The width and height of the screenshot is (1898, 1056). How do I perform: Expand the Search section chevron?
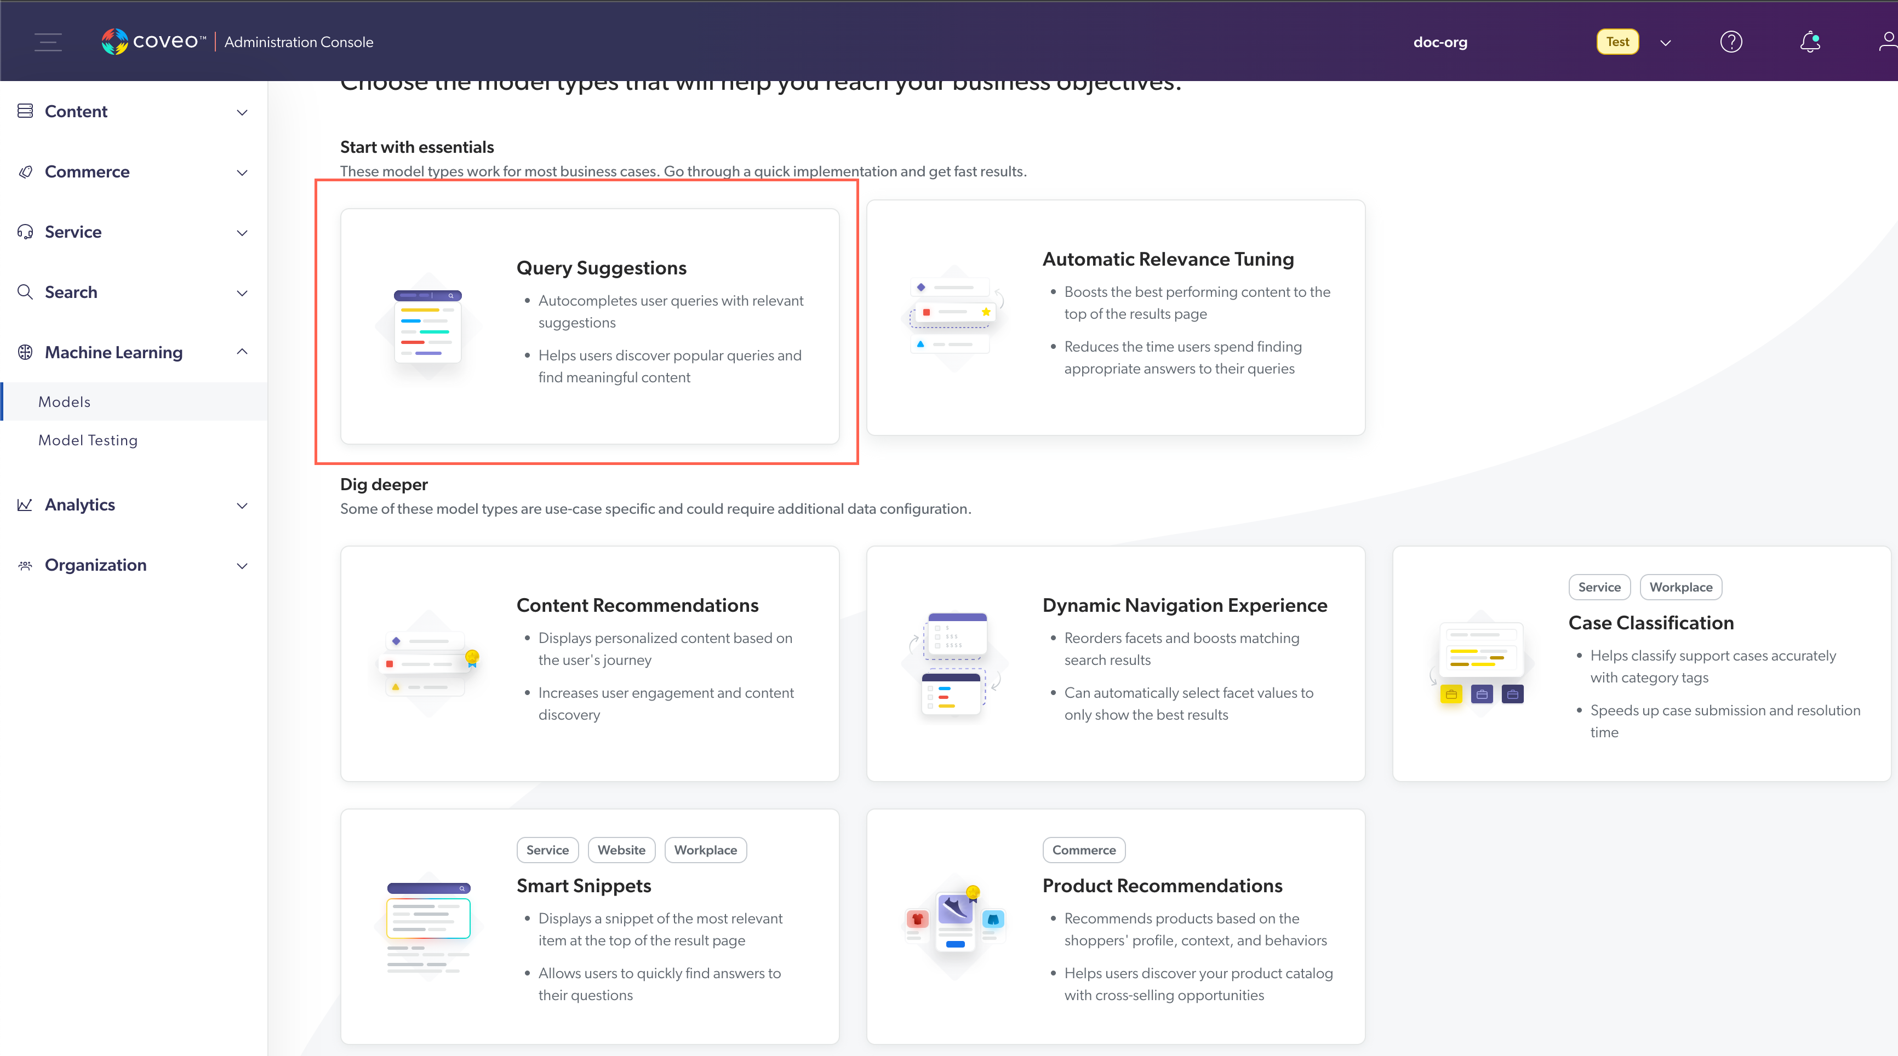[x=242, y=293]
